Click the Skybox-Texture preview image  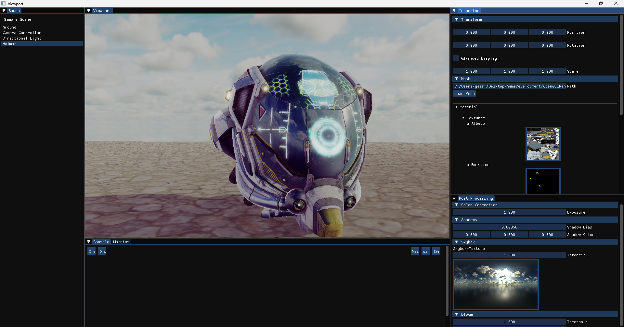click(x=496, y=285)
